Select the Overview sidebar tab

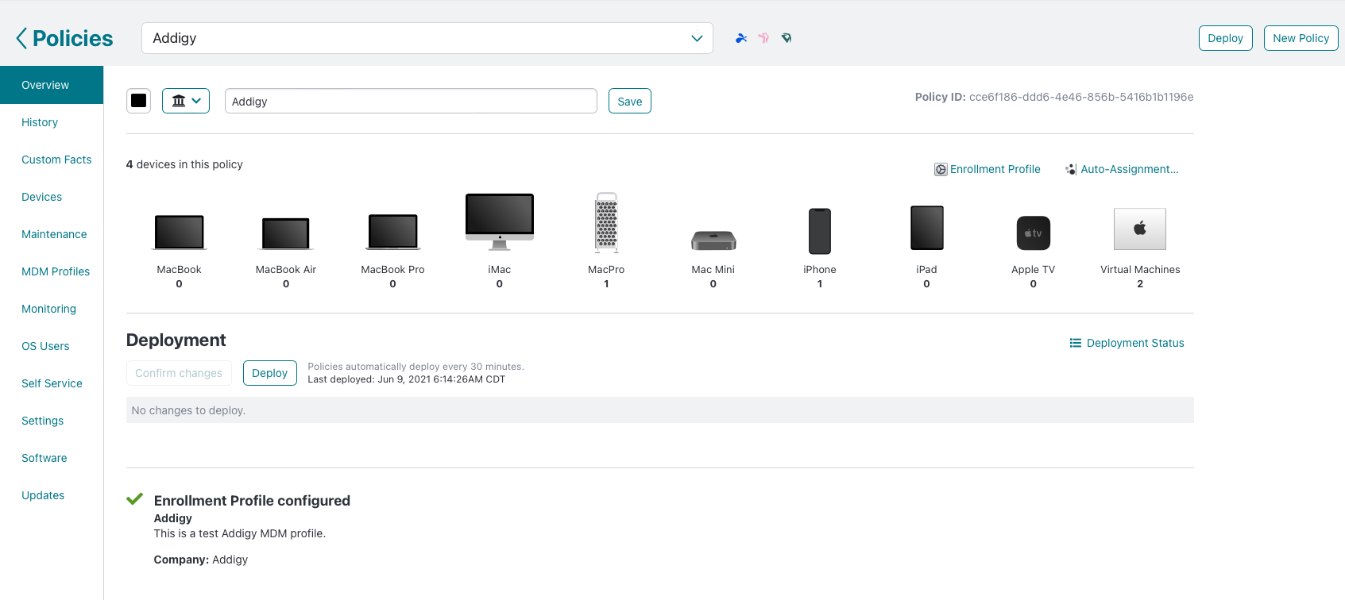click(x=52, y=85)
